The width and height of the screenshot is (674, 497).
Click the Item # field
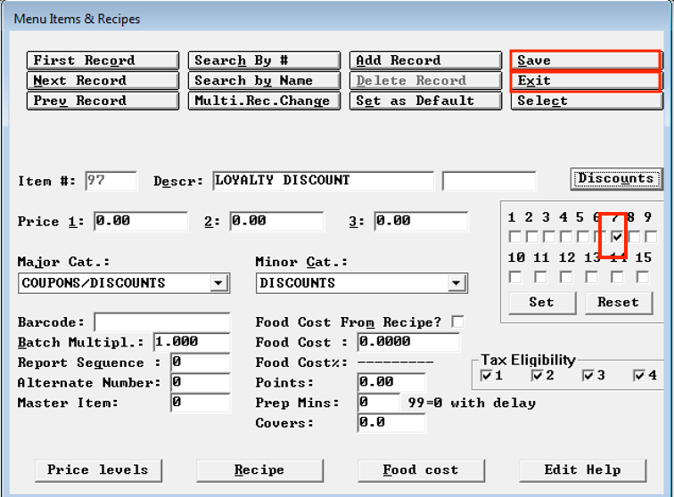point(111,181)
